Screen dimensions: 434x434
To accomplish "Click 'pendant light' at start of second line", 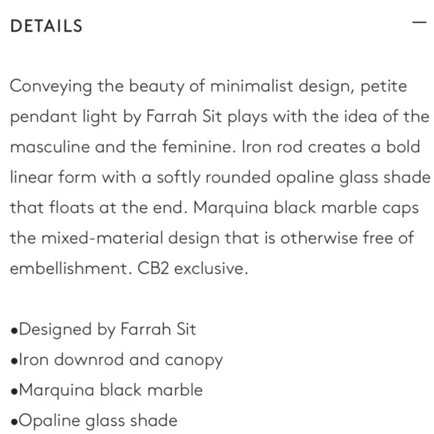I will [64, 117].
